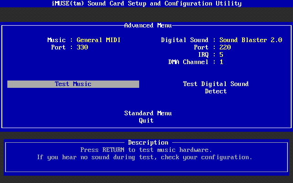Select Quit to exit setup
The width and height of the screenshot is (293, 183).
[146, 121]
